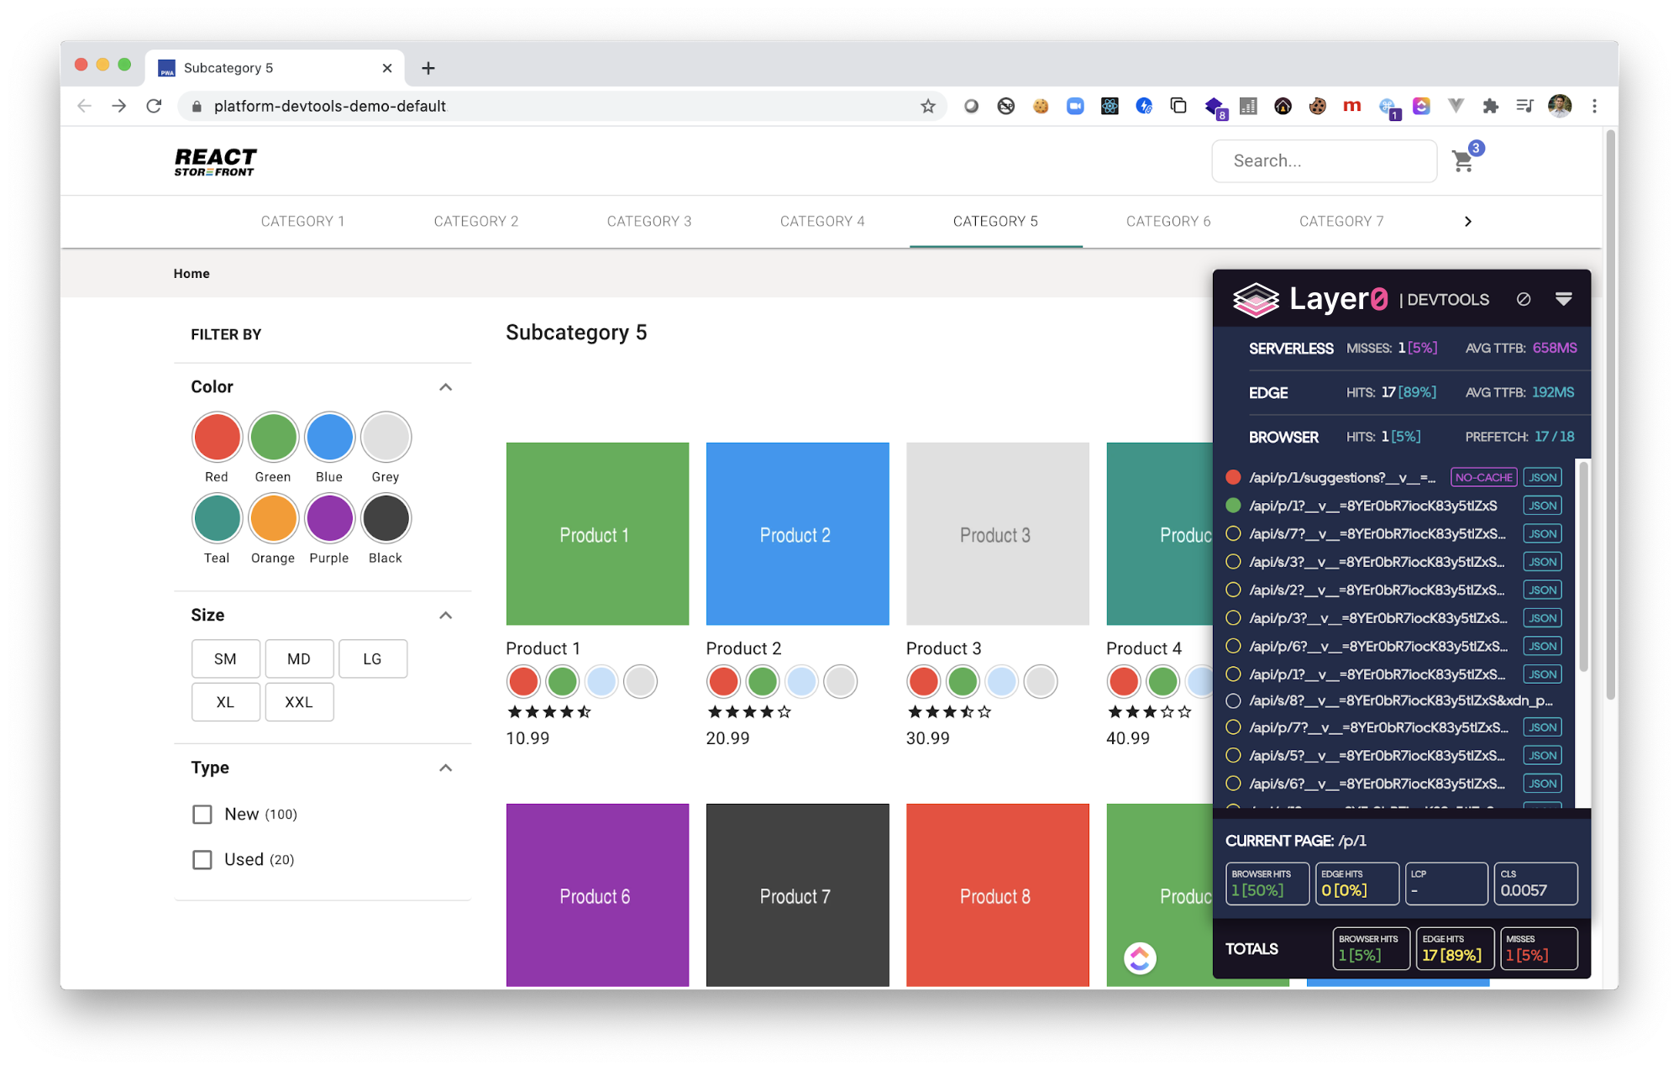
Task: Collapse the Size filter section
Action: pos(446,616)
